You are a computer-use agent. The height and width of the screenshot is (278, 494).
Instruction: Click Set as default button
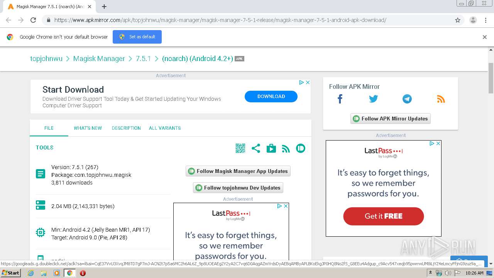click(x=137, y=37)
